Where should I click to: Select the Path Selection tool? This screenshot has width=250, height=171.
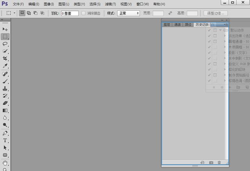click(x=5, y=148)
